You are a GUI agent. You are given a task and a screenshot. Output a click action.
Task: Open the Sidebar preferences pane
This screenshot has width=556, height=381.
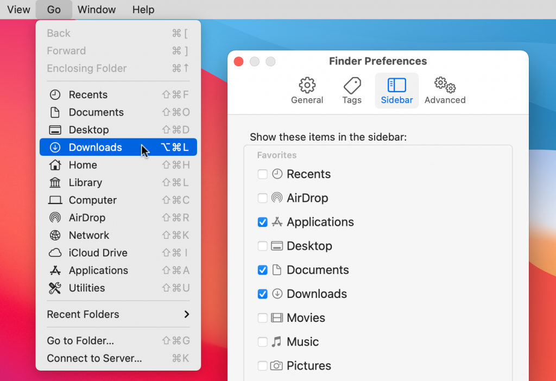(x=396, y=90)
